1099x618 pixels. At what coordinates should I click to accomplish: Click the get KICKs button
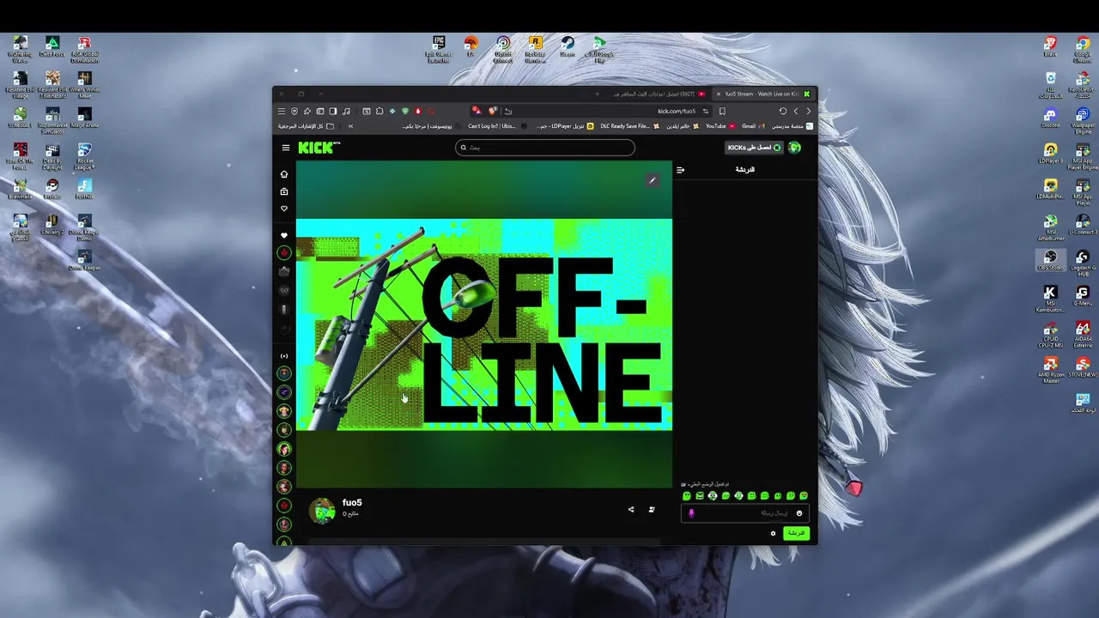pos(754,148)
